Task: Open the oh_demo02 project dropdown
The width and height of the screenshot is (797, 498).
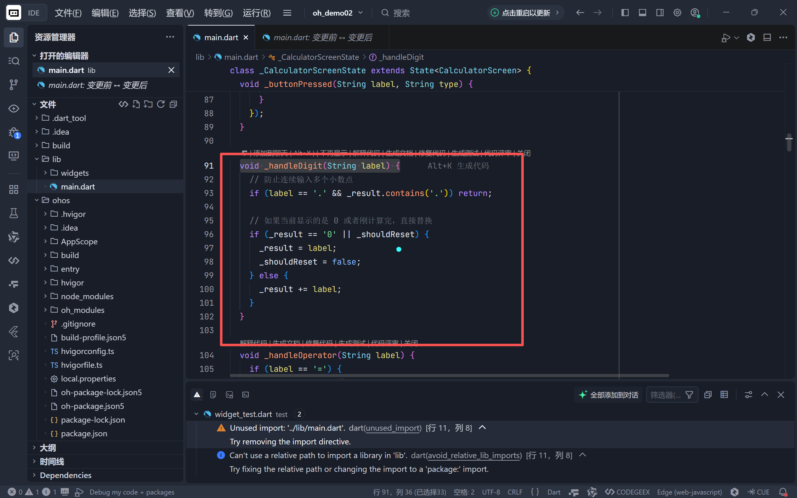Action: click(337, 13)
